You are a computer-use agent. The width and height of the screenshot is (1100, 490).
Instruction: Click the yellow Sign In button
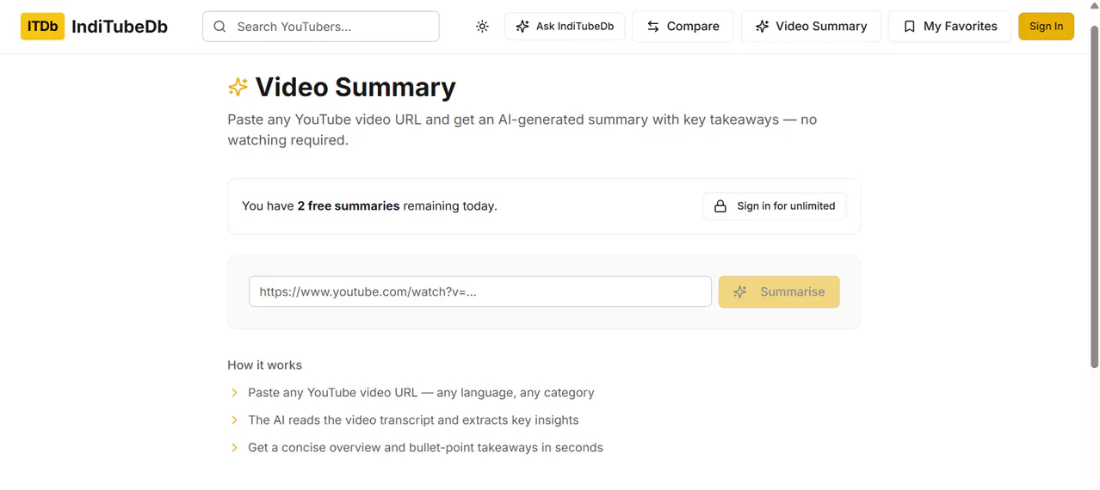coord(1046,27)
